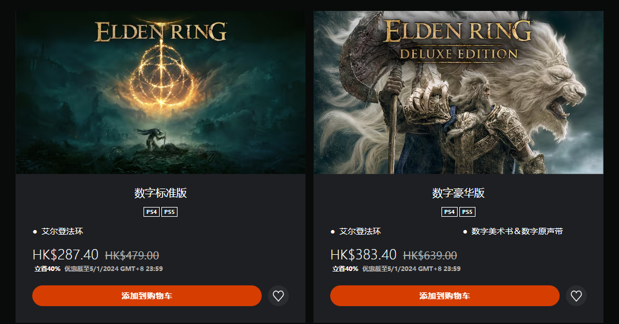Click the 立省40% label under HK$287.40
Image resolution: width=619 pixels, height=324 pixels.
47,269
